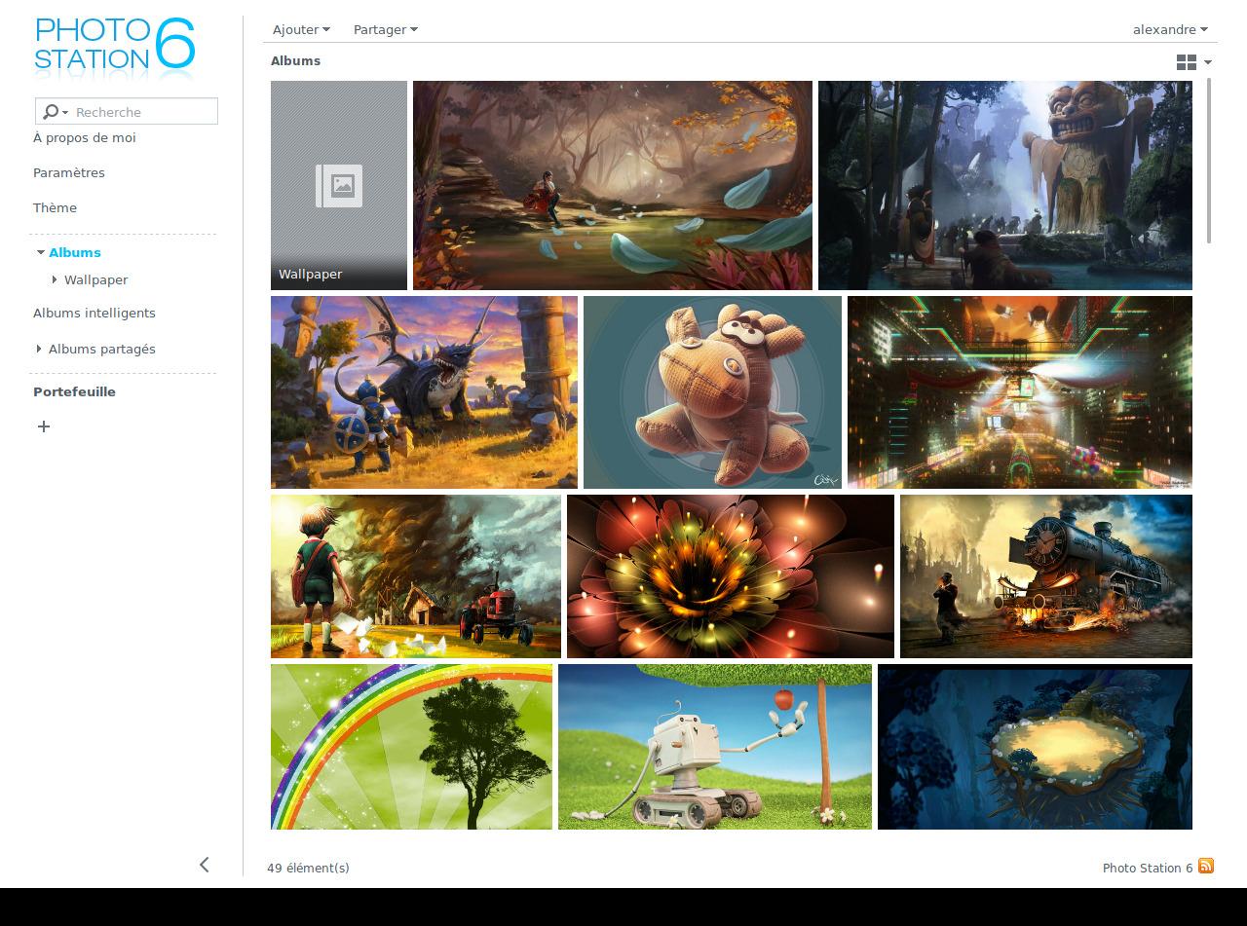Collapse the Albums tree node

click(x=41, y=253)
